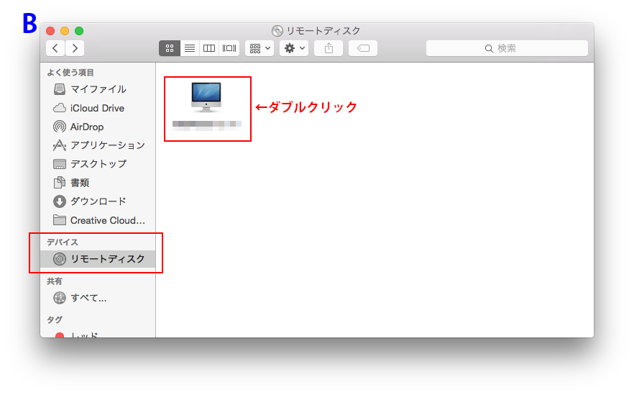Open マイファイル in the sidebar

tap(98, 89)
